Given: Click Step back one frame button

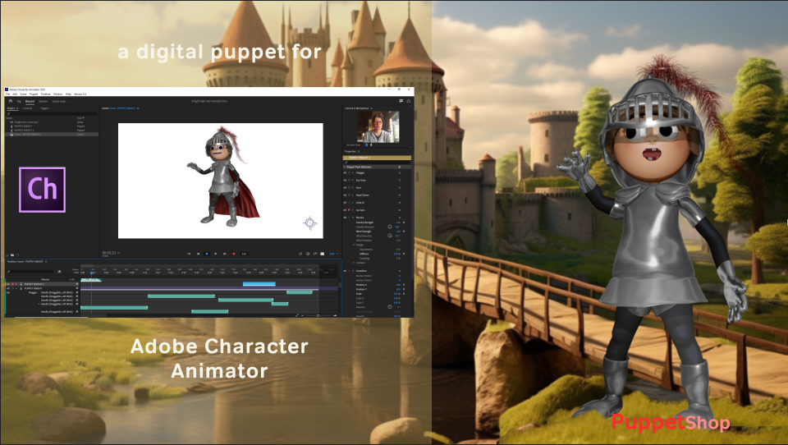Looking at the screenshot, I should point(198,254).
